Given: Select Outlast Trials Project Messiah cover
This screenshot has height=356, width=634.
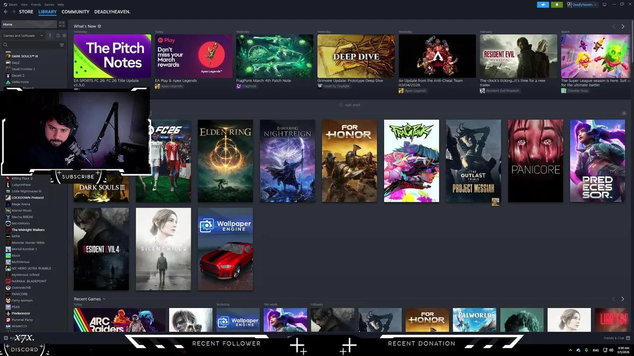Looking at the screenshot, I should click(x=474, y=161).
